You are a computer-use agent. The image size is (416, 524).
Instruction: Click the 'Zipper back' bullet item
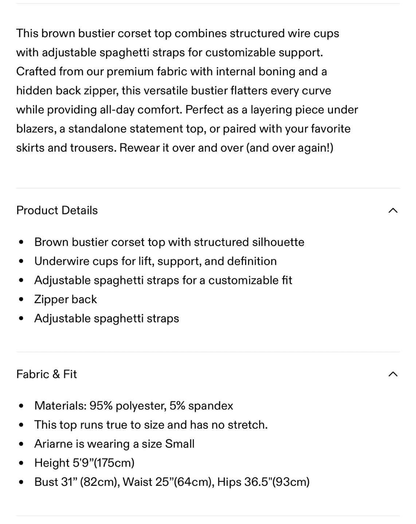point(66,299)
